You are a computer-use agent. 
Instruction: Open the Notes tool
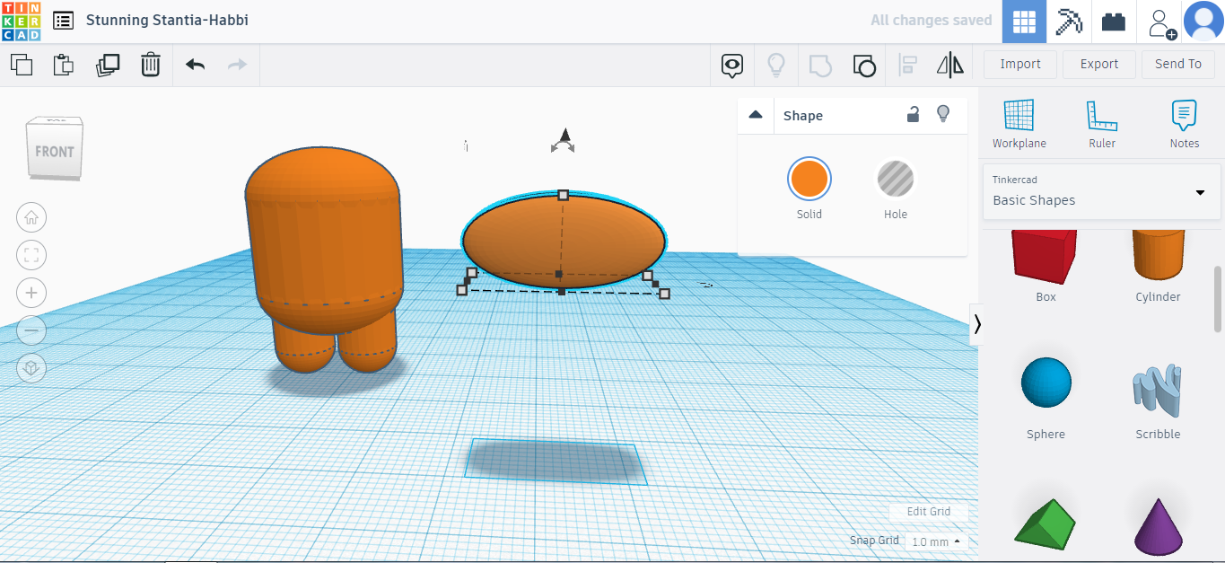point(1185,124)
